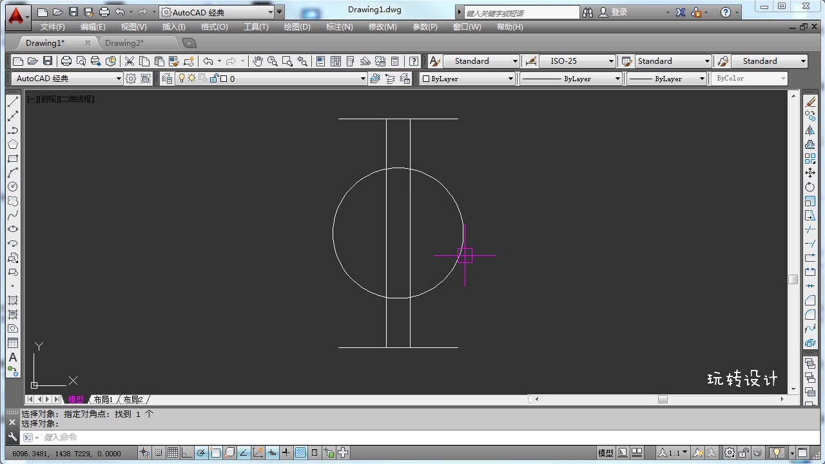Click the Cut scissors icon

130,61
